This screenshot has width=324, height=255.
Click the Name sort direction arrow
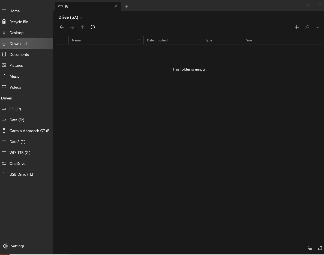(x=139, y=40)
